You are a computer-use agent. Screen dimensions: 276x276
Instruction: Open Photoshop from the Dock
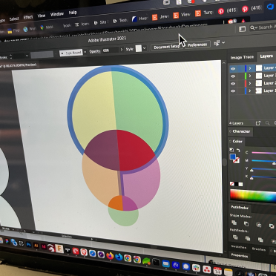(29, 244)
